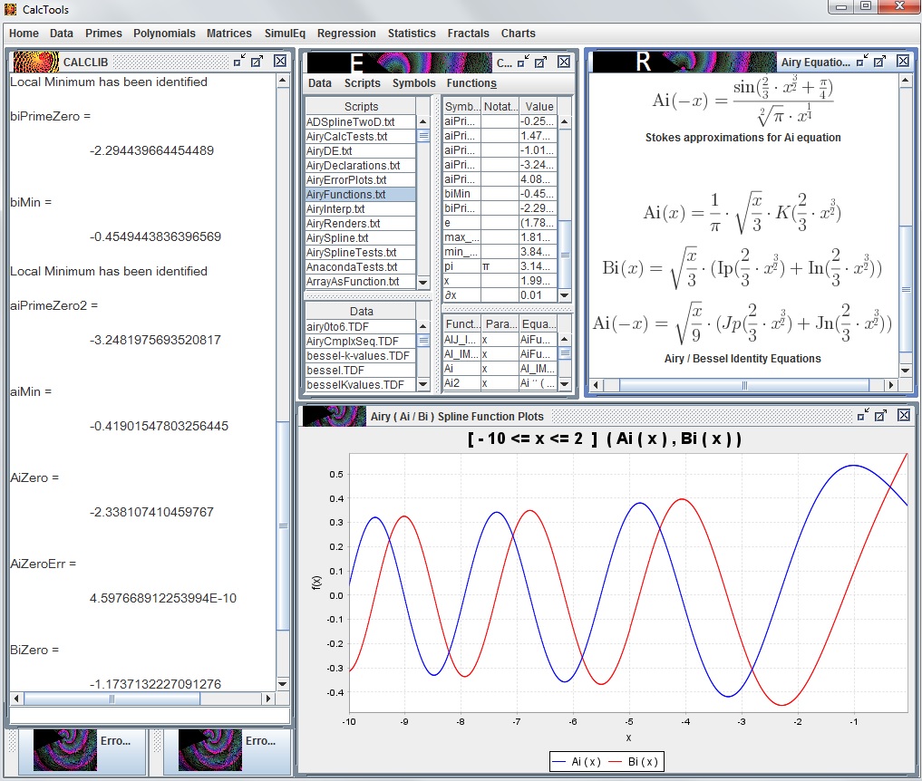Screen dimensions: 922x781
Task: Open the Functions dropdown menu
Action: point(471,83)
